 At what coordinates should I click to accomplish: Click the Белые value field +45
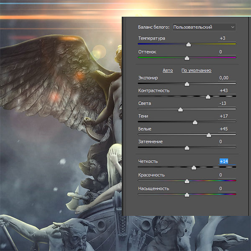[227, 129]
